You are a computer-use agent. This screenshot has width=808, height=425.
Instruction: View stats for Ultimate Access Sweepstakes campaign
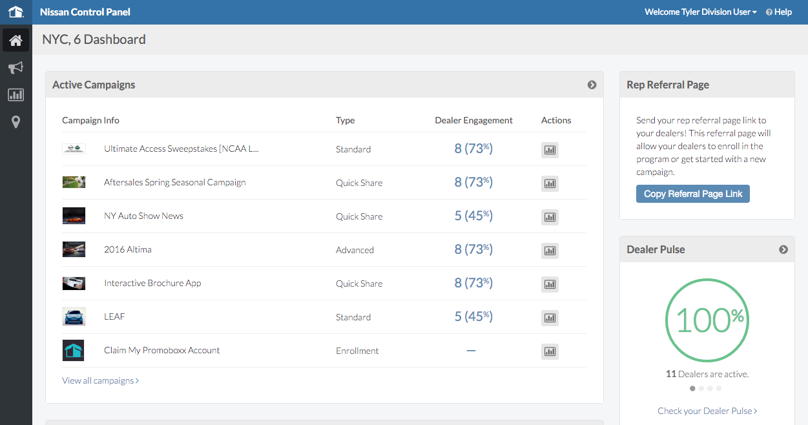(550, 150)
